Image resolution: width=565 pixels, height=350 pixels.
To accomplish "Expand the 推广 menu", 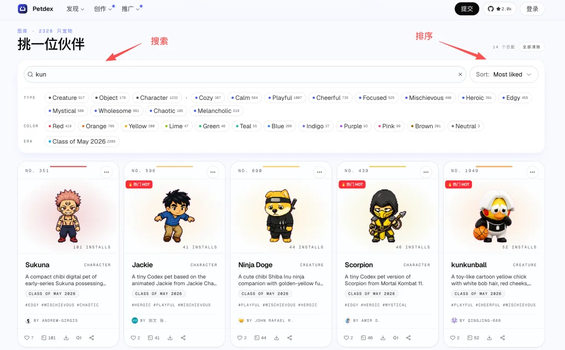I will click(130, 9).
